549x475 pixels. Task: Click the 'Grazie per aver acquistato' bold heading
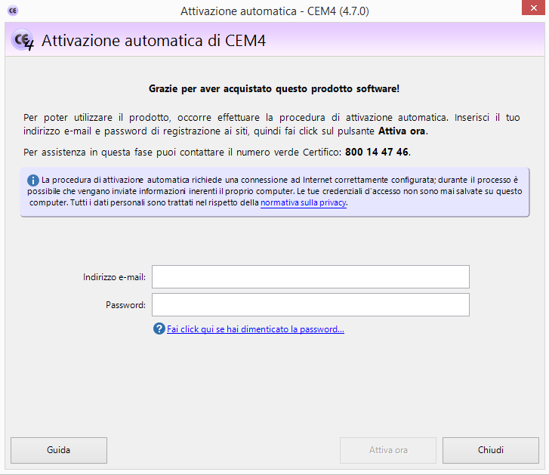pos(274,88)
